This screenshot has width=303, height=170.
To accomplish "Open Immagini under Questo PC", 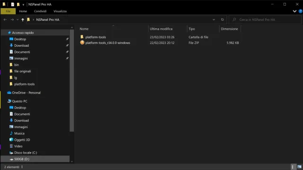I will (21, 127).
